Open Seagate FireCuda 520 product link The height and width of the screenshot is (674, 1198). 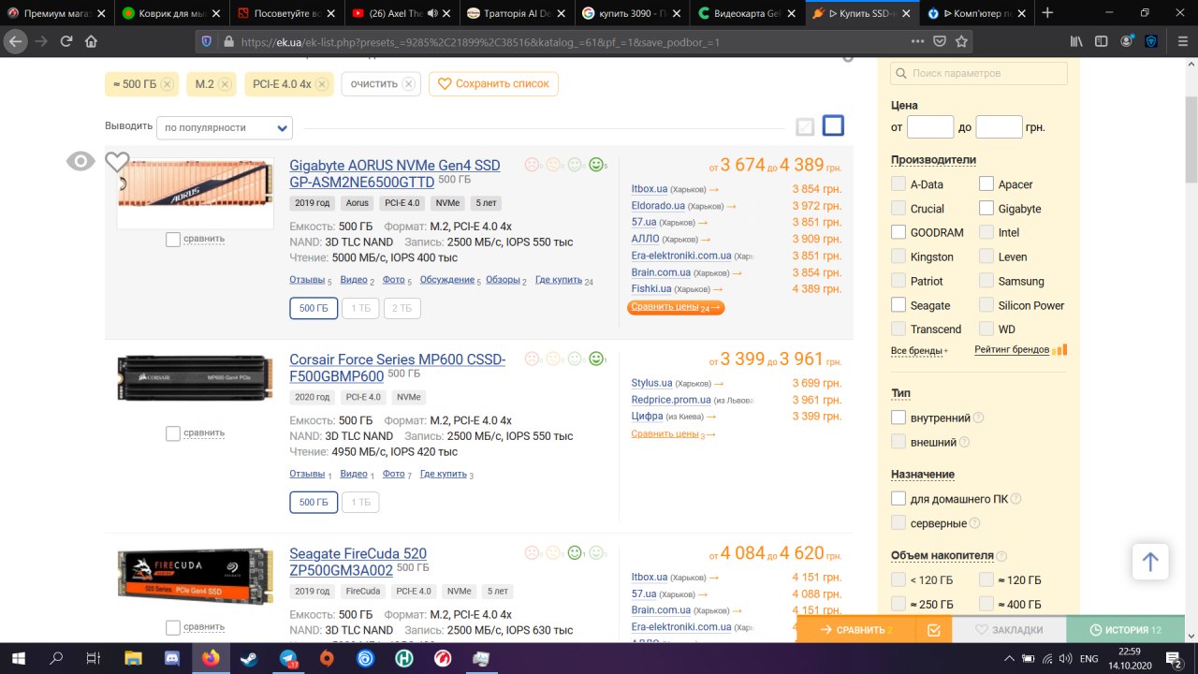pos(358,562)
